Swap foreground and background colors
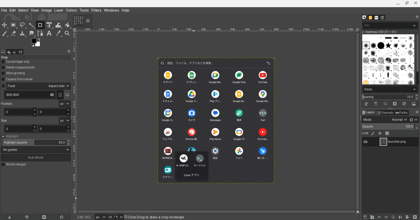This screenshot has width=420, height=220. pyautogui.click(x=39, y=40)
